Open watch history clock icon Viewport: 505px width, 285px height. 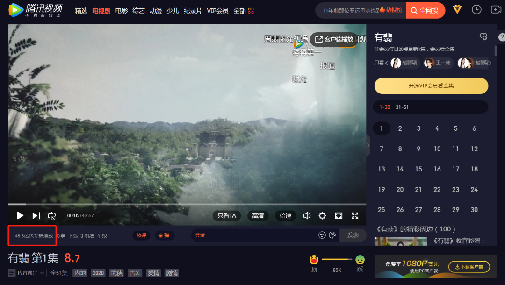[476, 10]
